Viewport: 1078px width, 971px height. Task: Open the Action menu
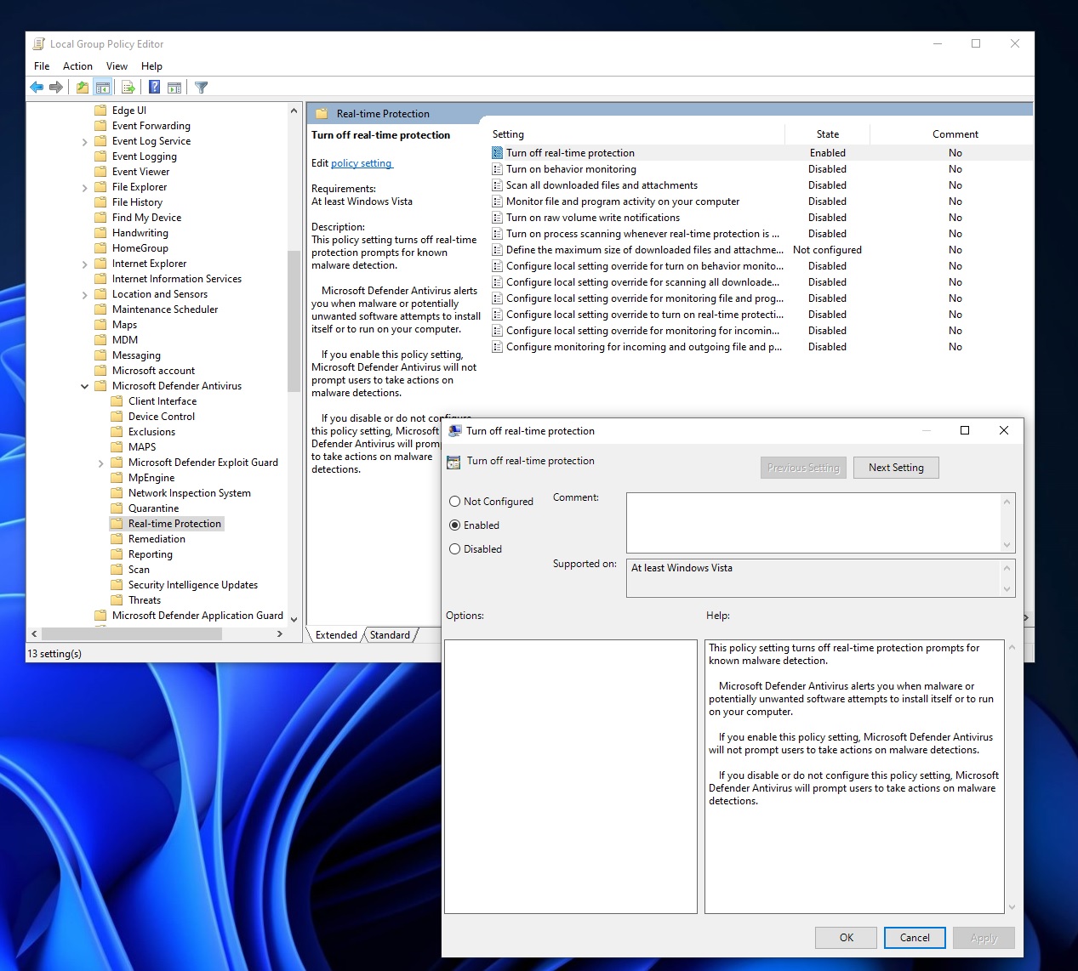(x=77, y=66)
